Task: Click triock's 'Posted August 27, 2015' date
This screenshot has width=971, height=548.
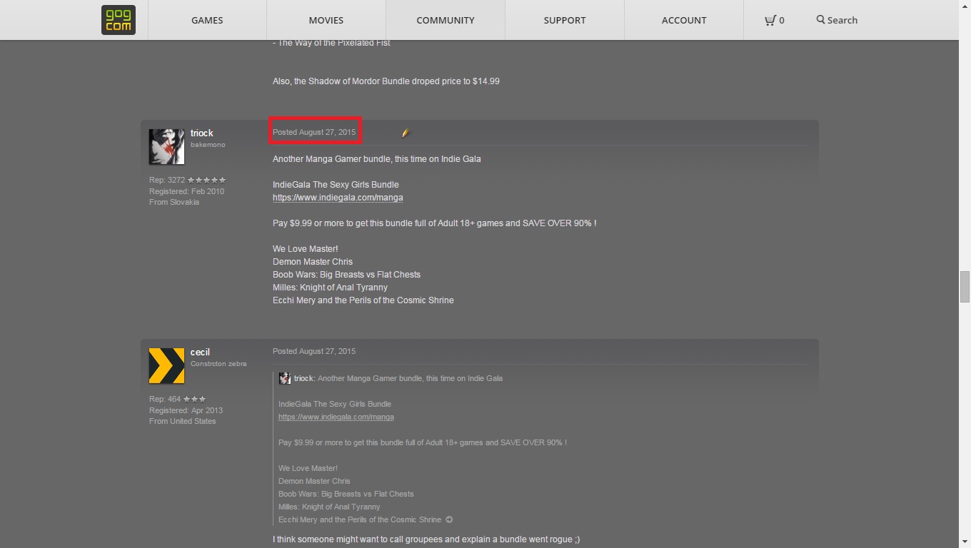Action: click(x=314, y=132)
